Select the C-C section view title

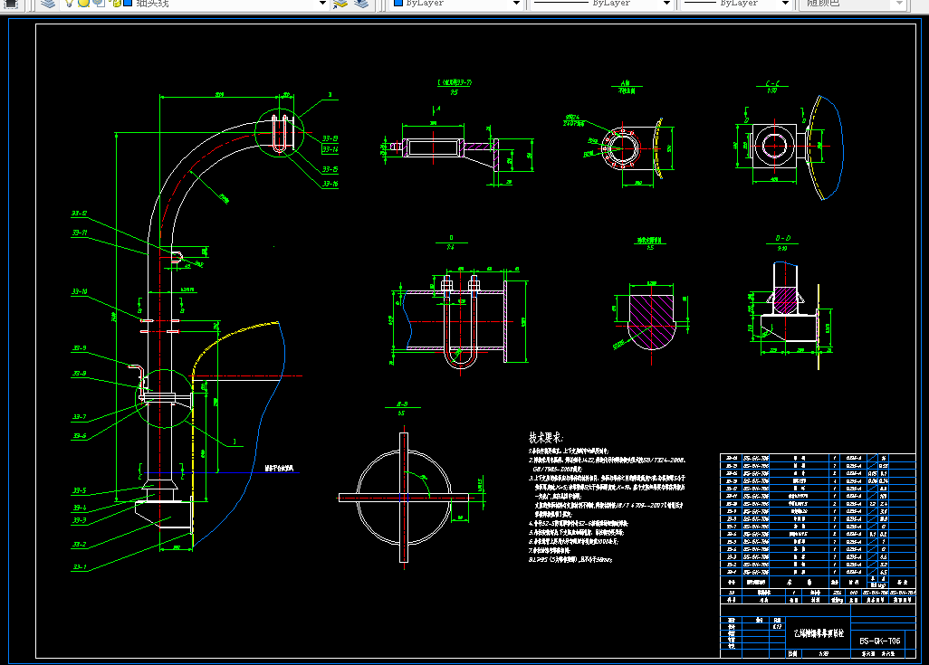click(772, 83)
